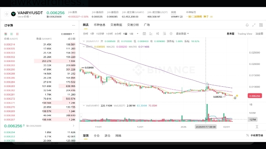
Task: Expand chart to fullscreen
Action: pos(254,25)
